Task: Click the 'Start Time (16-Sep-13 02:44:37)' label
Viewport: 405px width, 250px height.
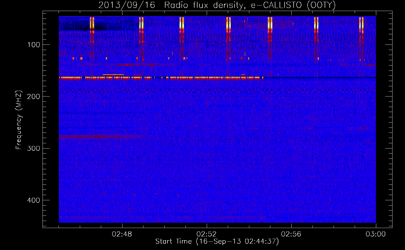Action: [217, 241]
